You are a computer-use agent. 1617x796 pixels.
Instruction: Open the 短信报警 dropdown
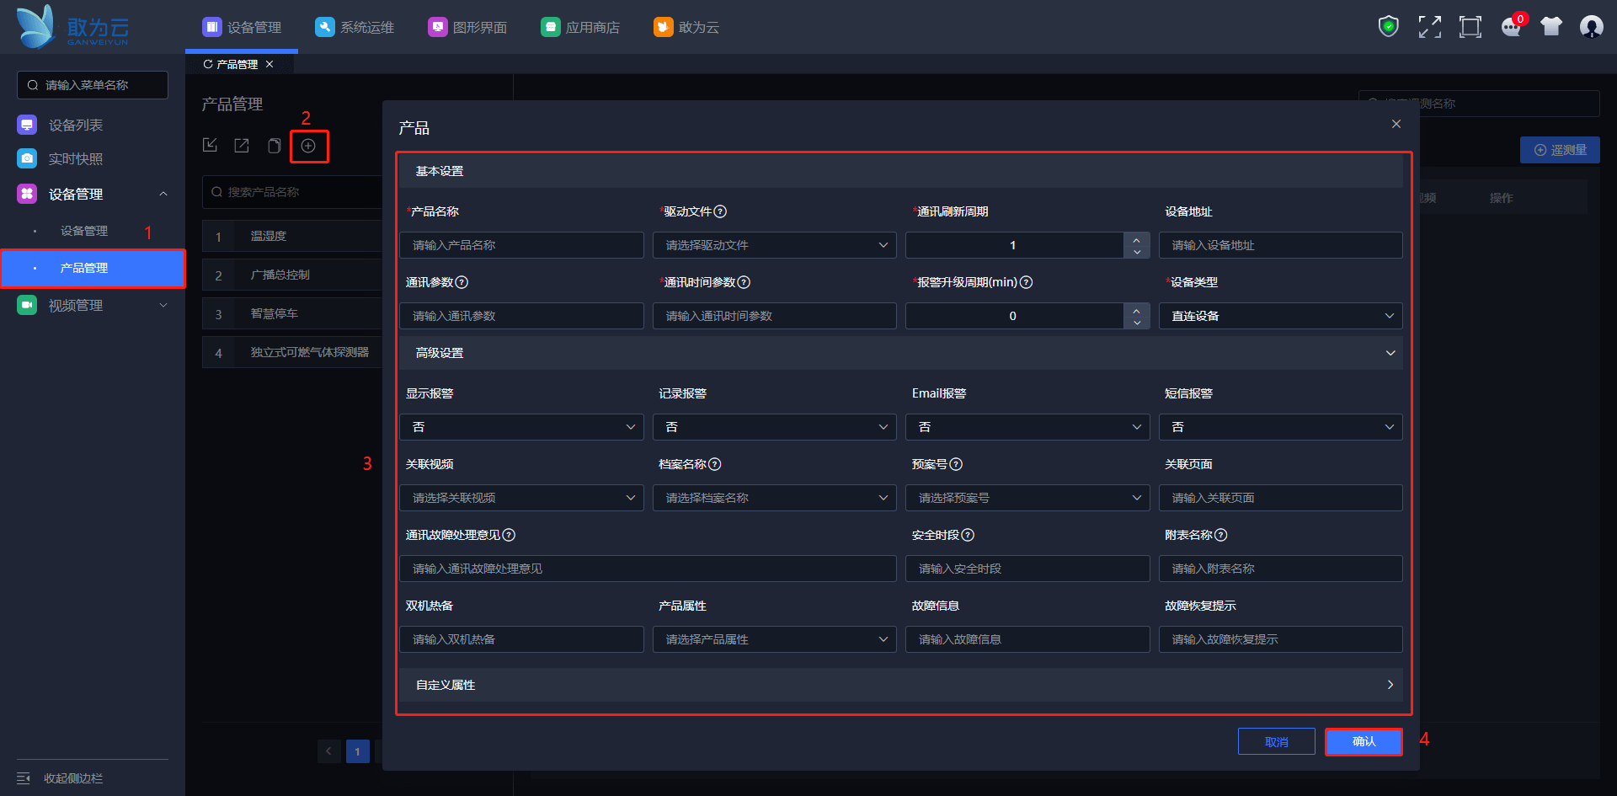point(1280,427)
